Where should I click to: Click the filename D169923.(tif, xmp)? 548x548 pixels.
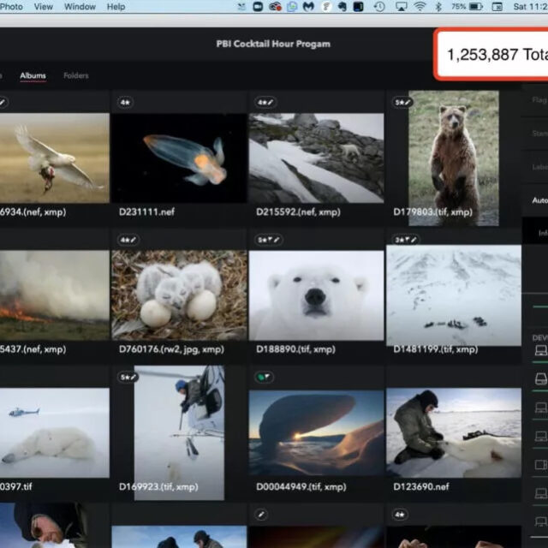(x=158, y=486)
